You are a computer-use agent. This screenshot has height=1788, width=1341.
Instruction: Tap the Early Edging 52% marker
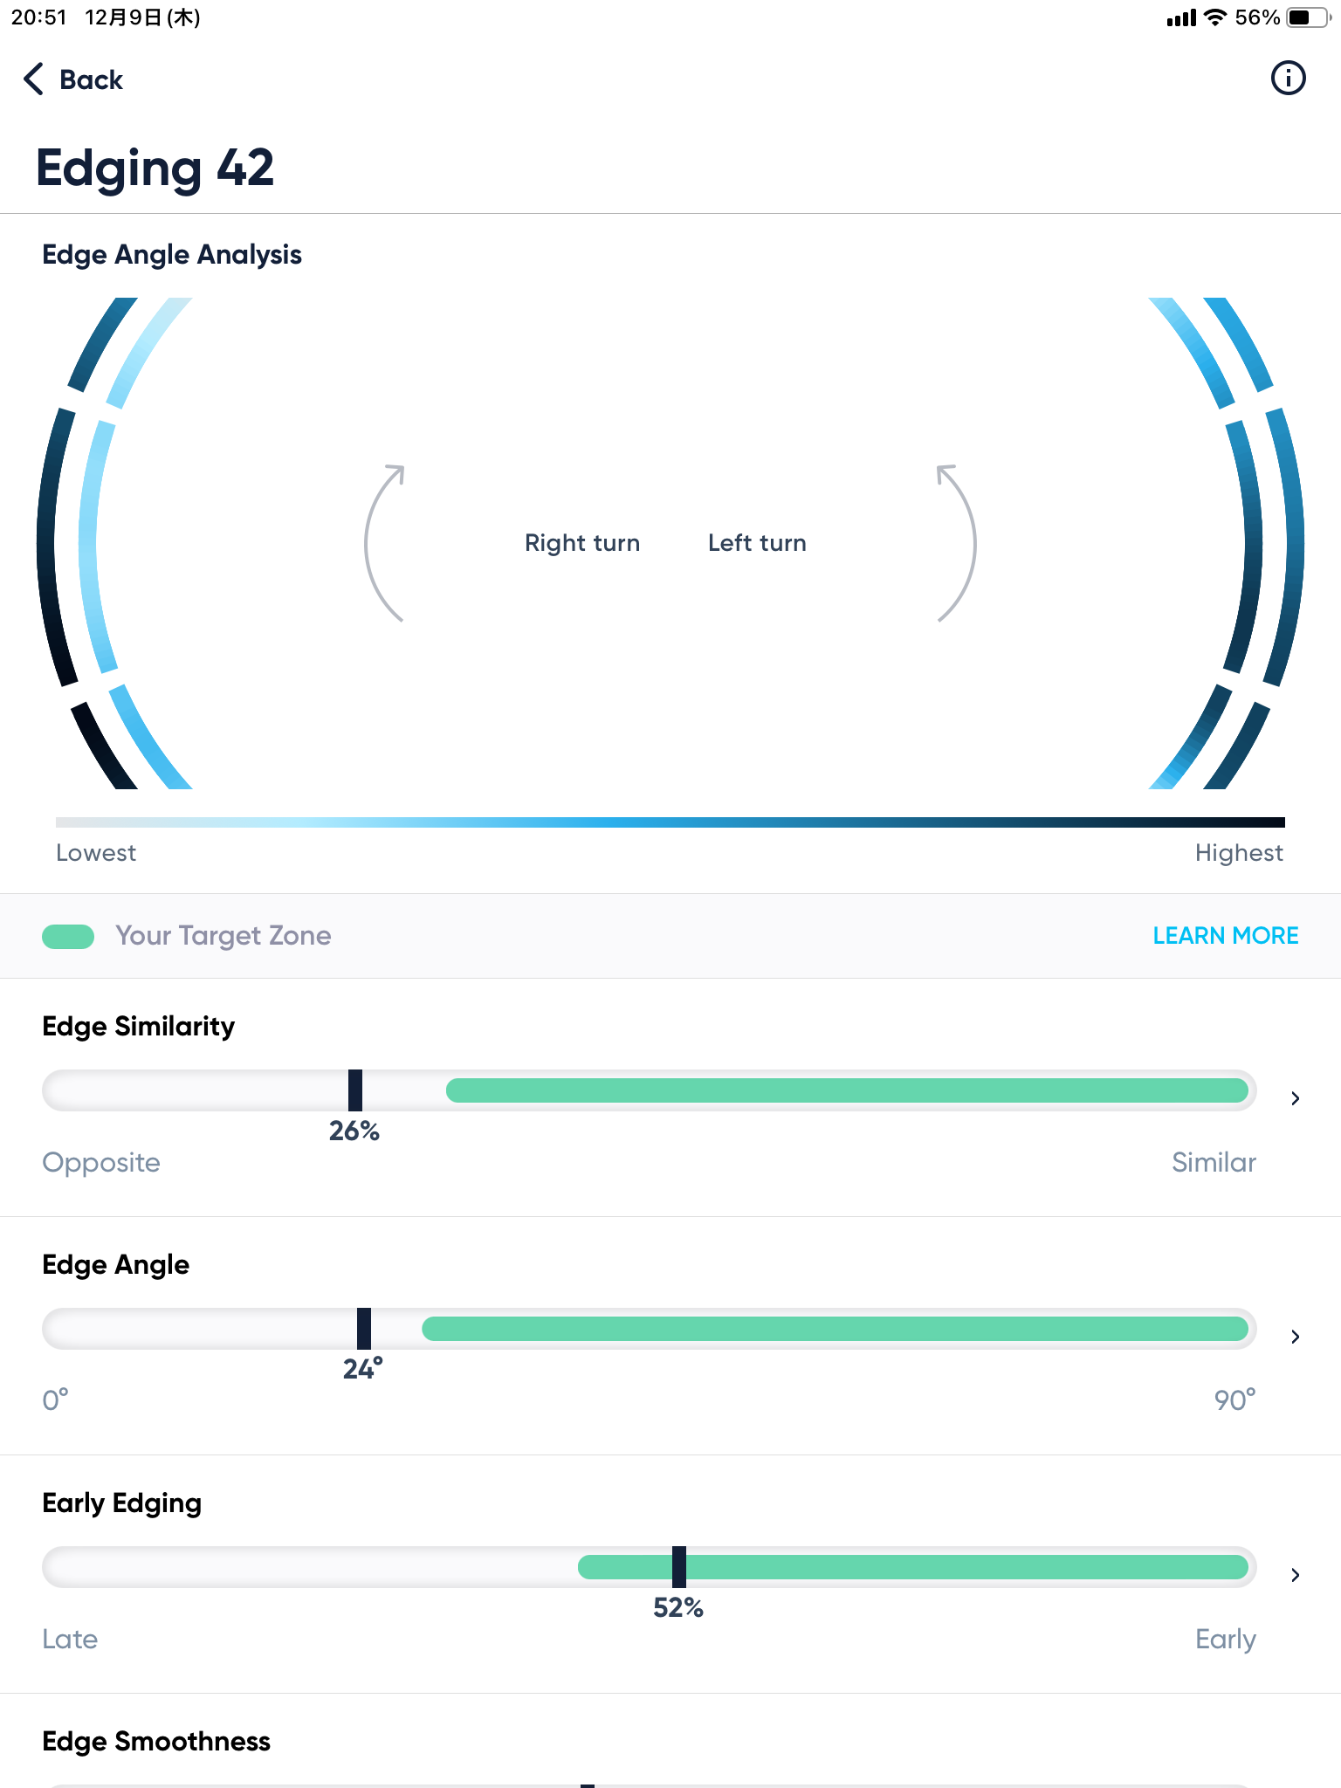(x=679, y=1567)
